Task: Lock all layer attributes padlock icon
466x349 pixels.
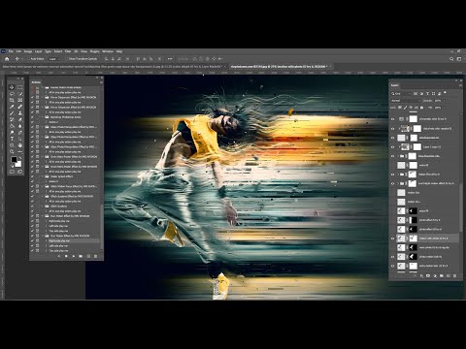Action: 421,108
